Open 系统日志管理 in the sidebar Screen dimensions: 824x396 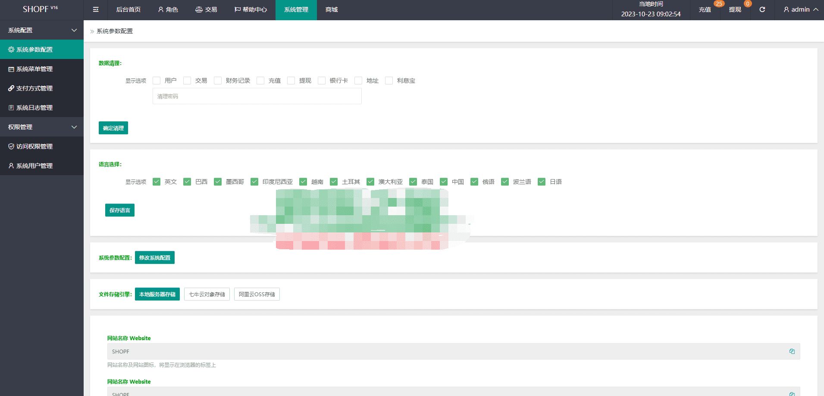[34, 108]
